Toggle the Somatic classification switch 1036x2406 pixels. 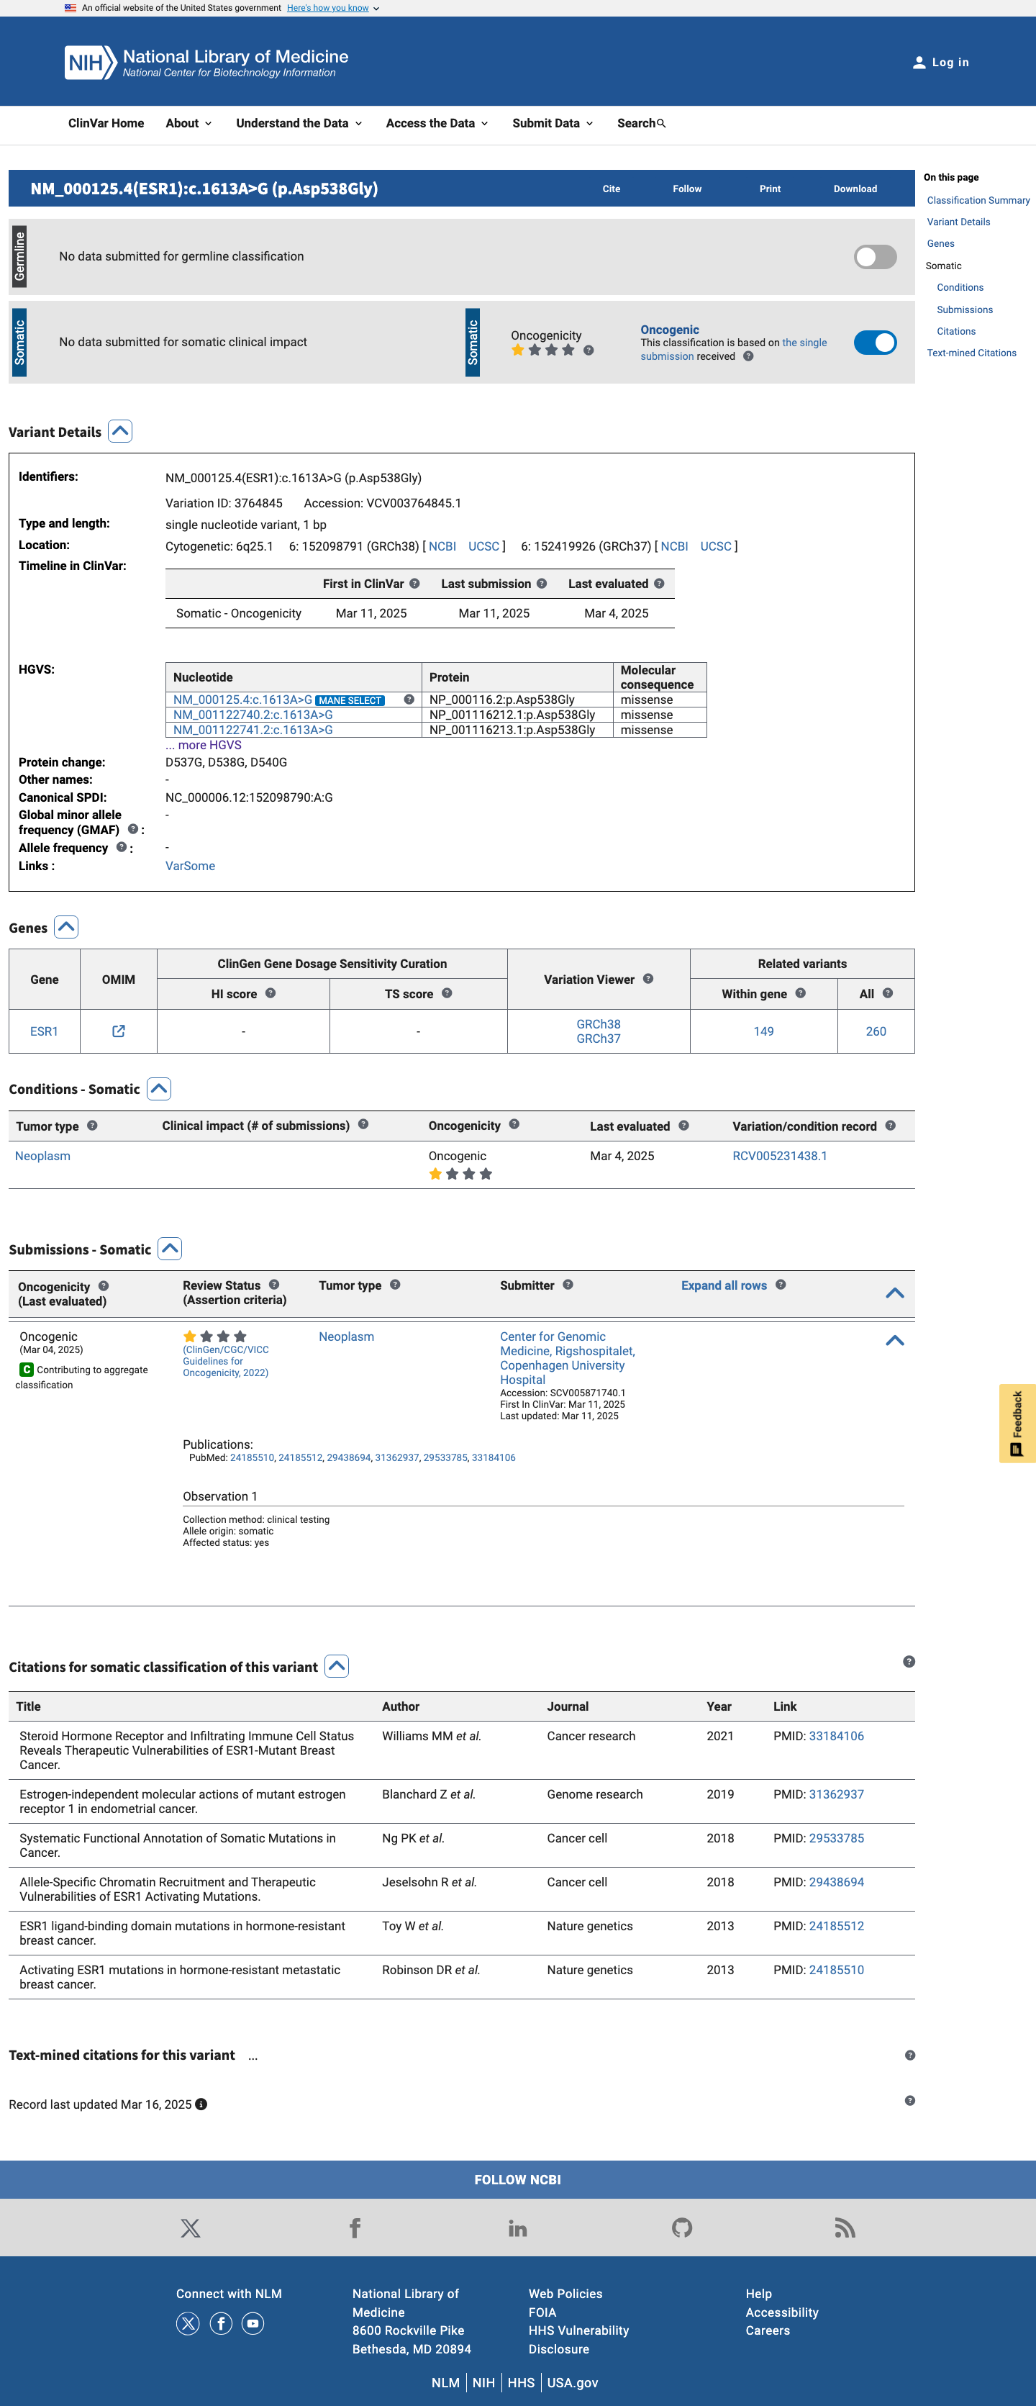click(x=876, y=343)
